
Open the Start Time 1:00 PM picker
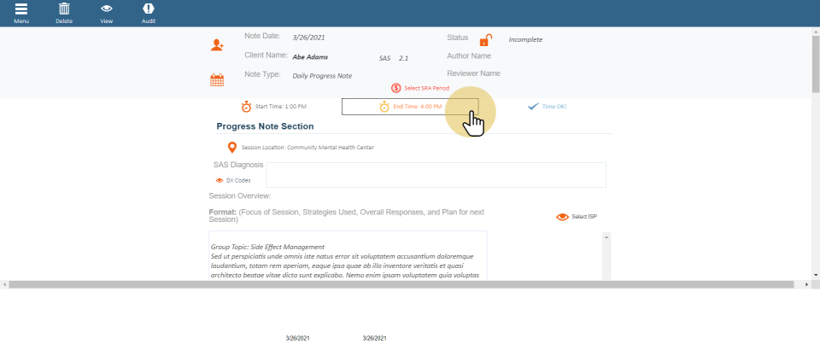pyautogui.click(x=273, y=107)
